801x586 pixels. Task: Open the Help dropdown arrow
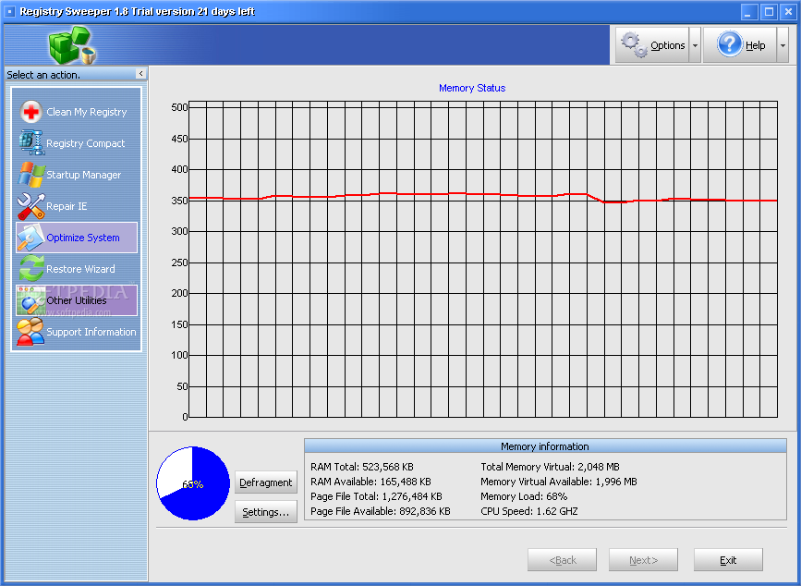pos(783,45)
